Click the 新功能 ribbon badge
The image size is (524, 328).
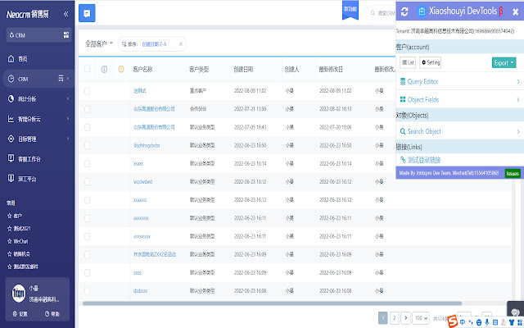[350, 10]
